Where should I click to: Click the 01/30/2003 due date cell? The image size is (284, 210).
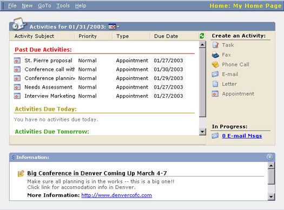coord(168,69)
